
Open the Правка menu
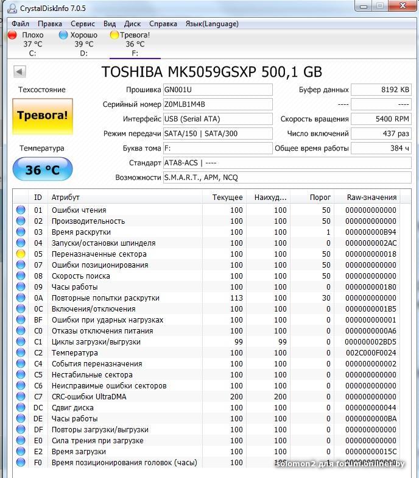pyautogui.click(x=50, y=24)
